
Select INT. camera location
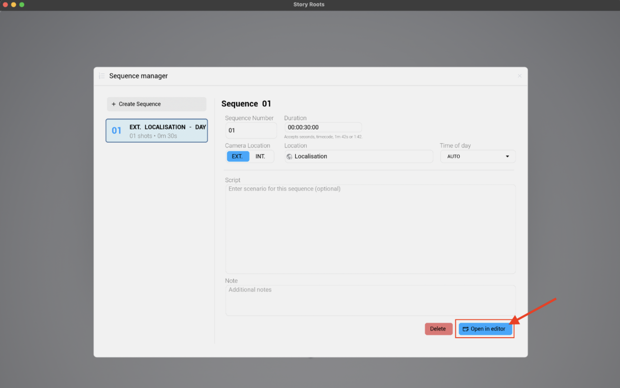coord(261,156)
